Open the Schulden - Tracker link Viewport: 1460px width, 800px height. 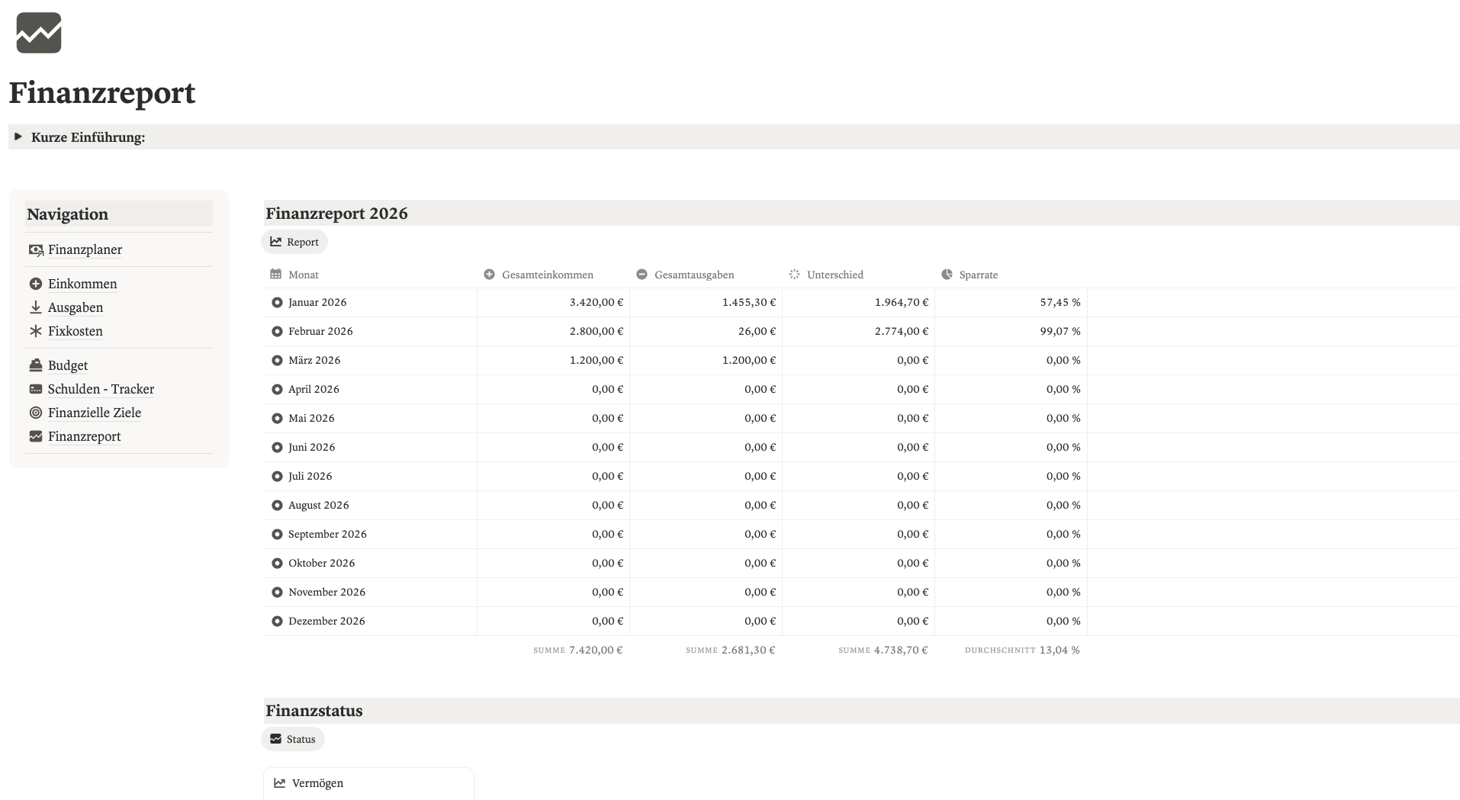(101, 389)
